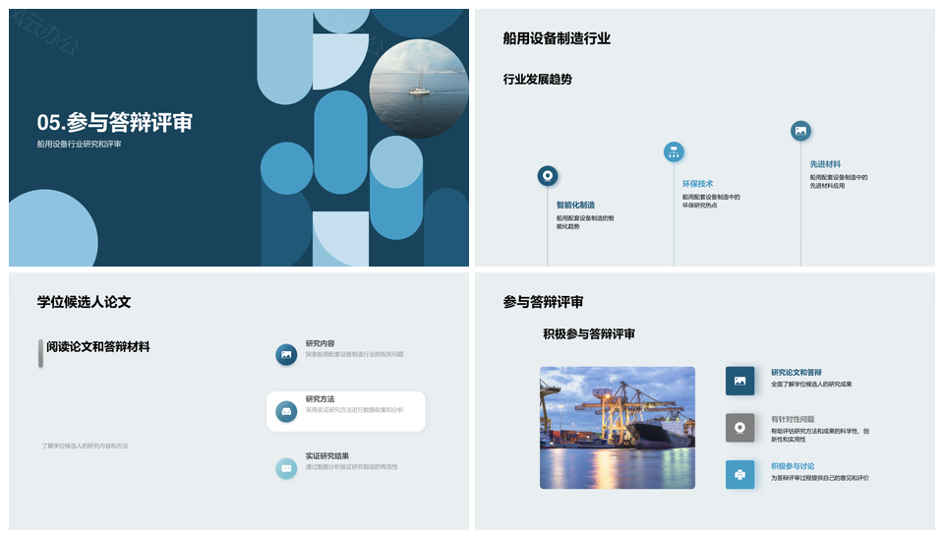Select the 积极参与答辩评审 subheading
The height and width of the screenshot is (539, 944).
pyautogui.click(x=589, y=334)
